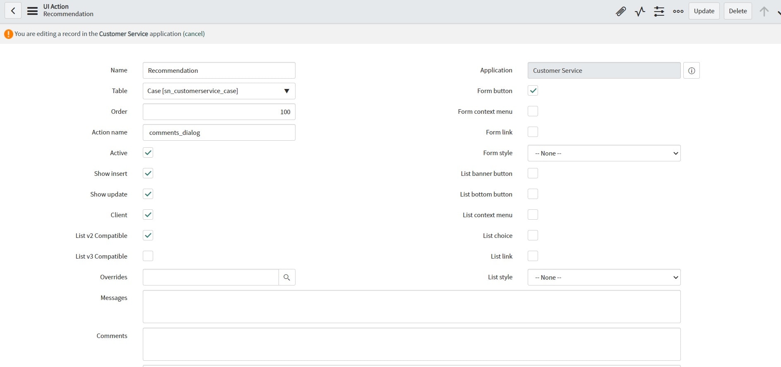Click the orange warning alert icon
This screenshot has height=367, width=781.
[x=8, y=34]
